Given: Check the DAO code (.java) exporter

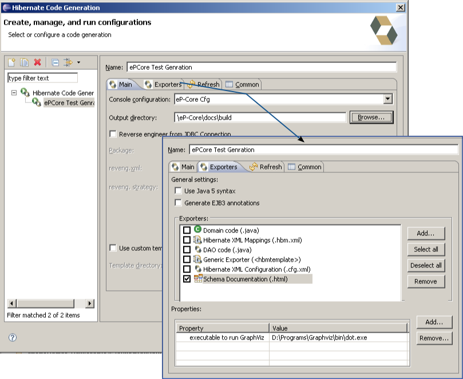Looking at the screenshot, I should coord(187,250).
